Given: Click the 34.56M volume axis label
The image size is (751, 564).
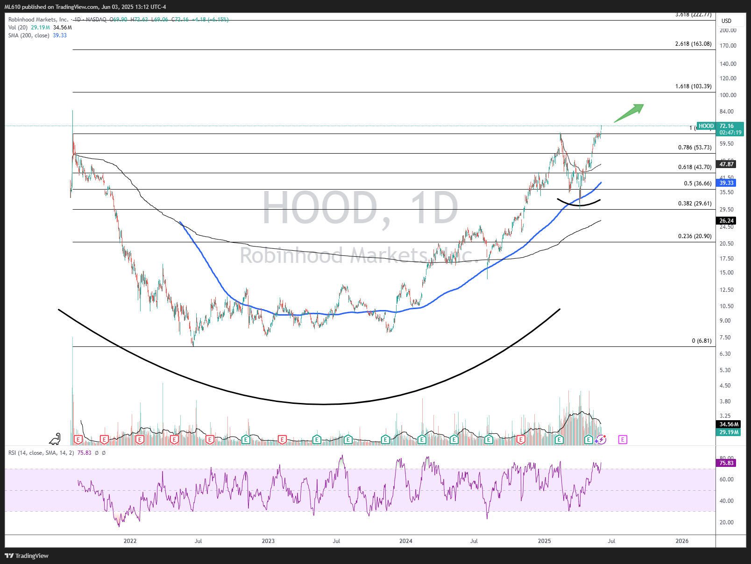Looking at the screenshot, I should tap(729, 424).
